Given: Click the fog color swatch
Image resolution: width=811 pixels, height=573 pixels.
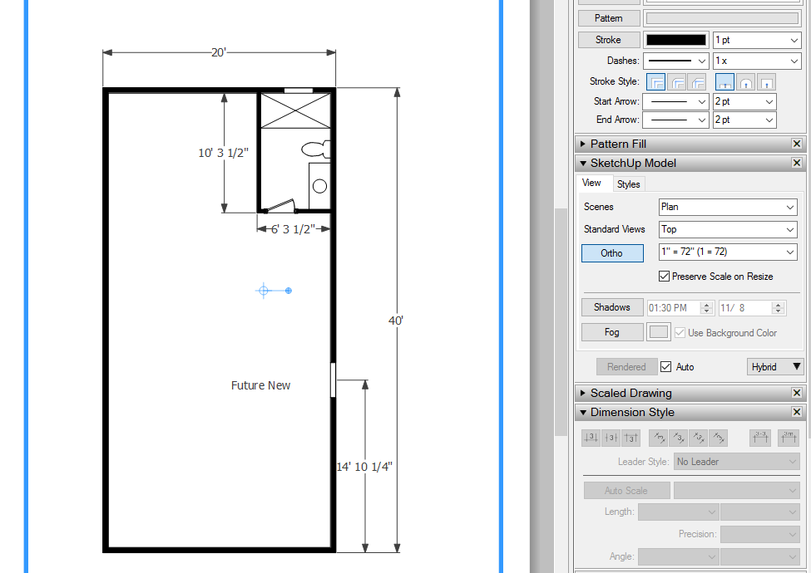Looking at the screenshot, I should tap(659, 332).
